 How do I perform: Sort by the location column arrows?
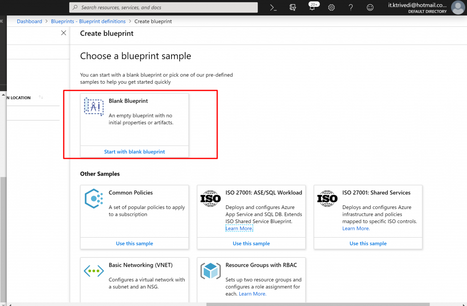pos(41,97)
